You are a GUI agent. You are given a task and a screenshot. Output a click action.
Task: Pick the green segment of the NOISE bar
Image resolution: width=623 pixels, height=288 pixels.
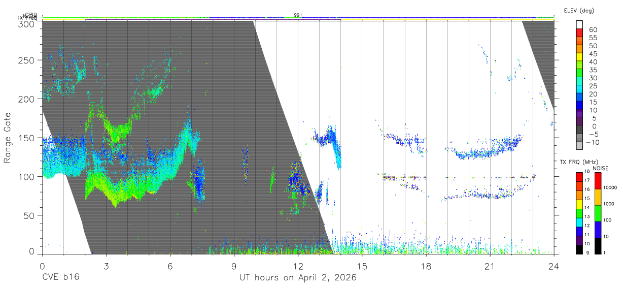pos(598,213)
